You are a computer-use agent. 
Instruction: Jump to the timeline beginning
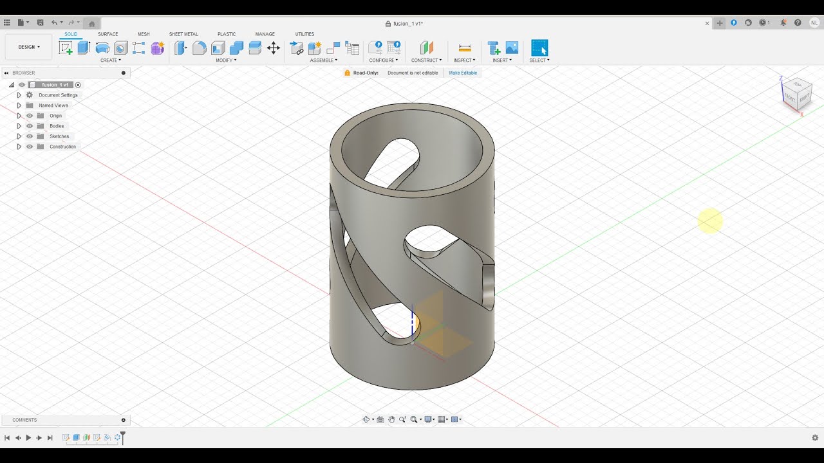click(x=7, y=438)
